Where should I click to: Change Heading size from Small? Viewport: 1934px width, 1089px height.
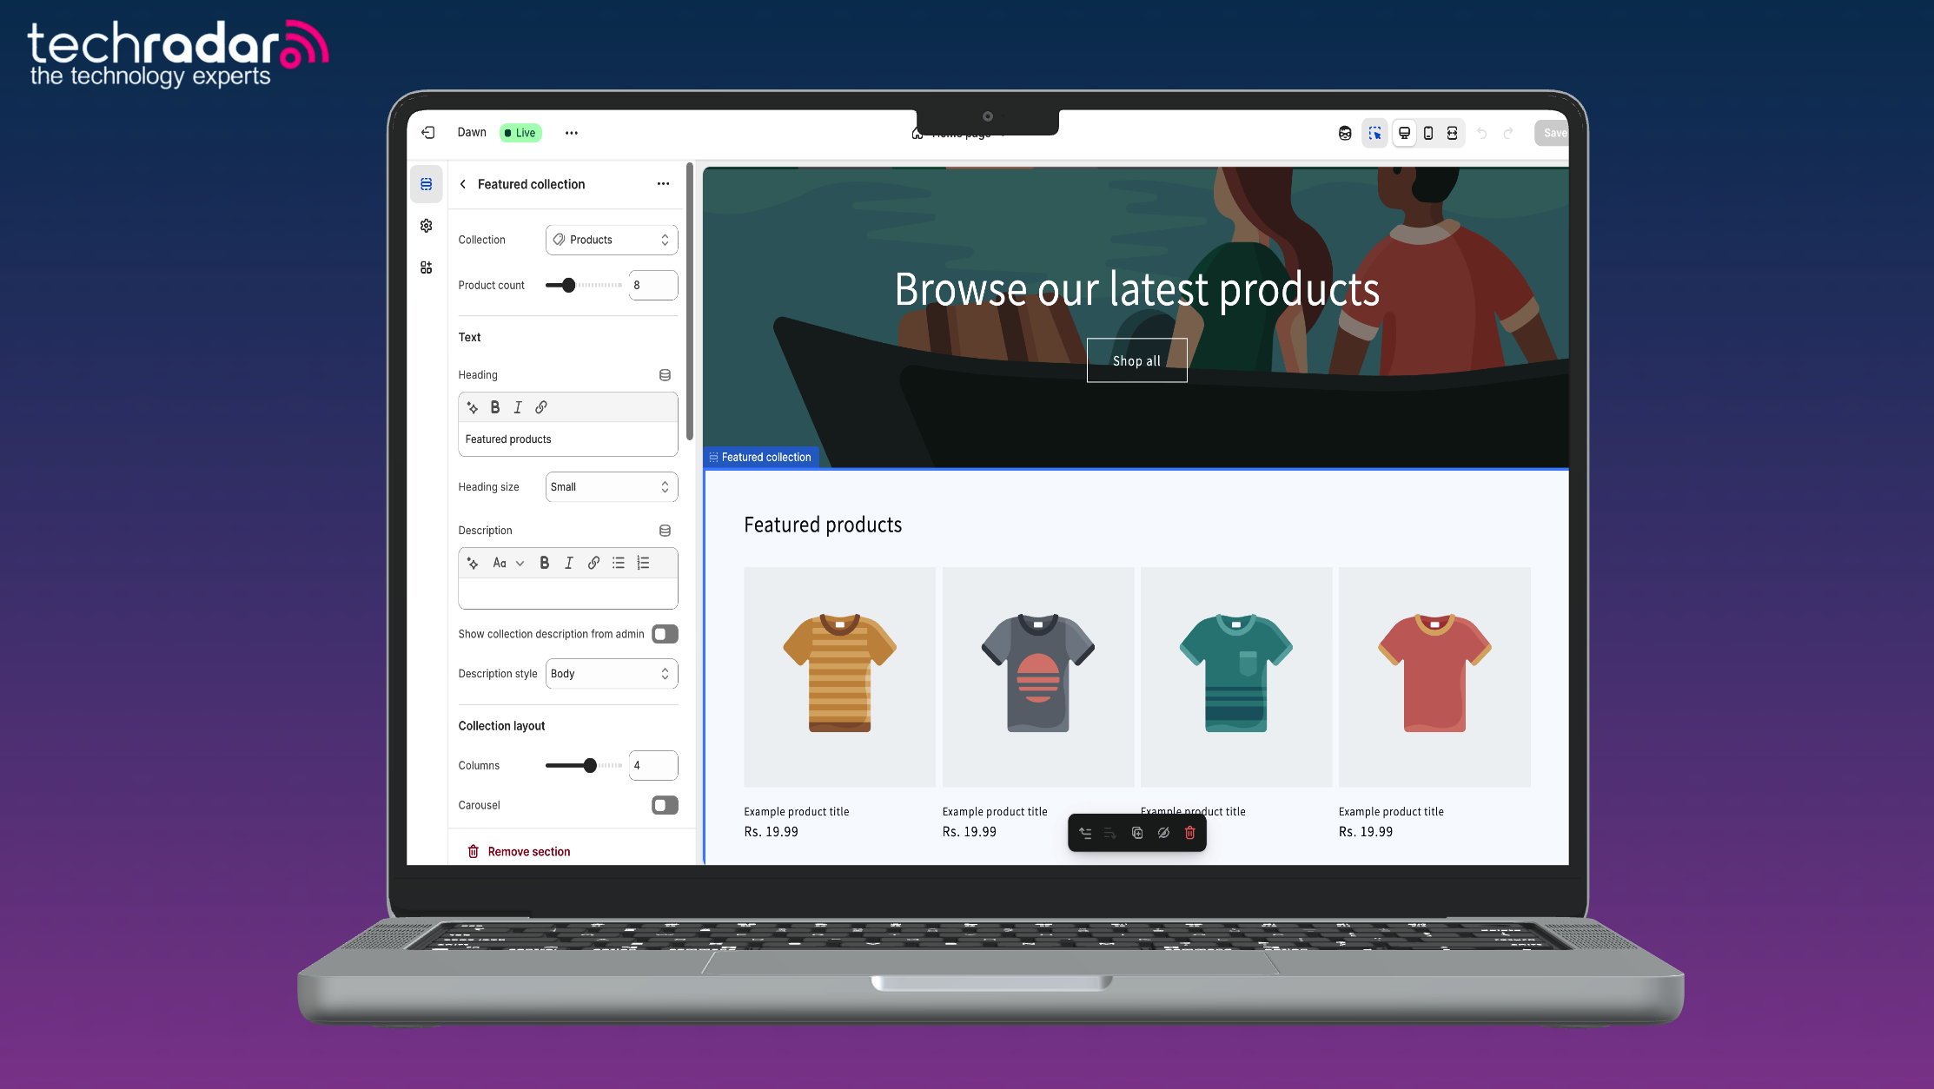(612, 486)
